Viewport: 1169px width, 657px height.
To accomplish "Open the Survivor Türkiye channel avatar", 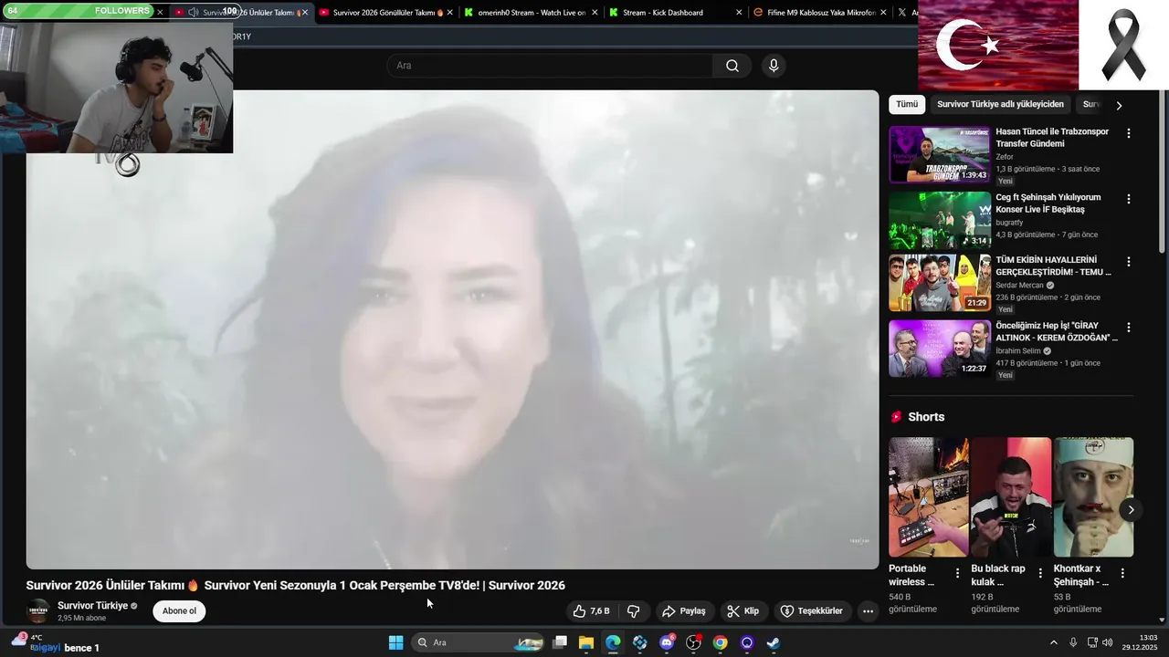I will click(x=38, y=611).
